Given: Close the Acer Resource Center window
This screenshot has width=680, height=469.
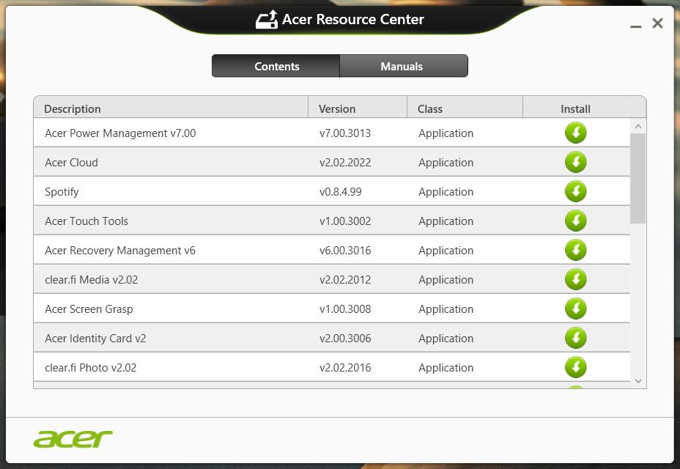Looking at the screenshot, I should [x=657, y=23].
